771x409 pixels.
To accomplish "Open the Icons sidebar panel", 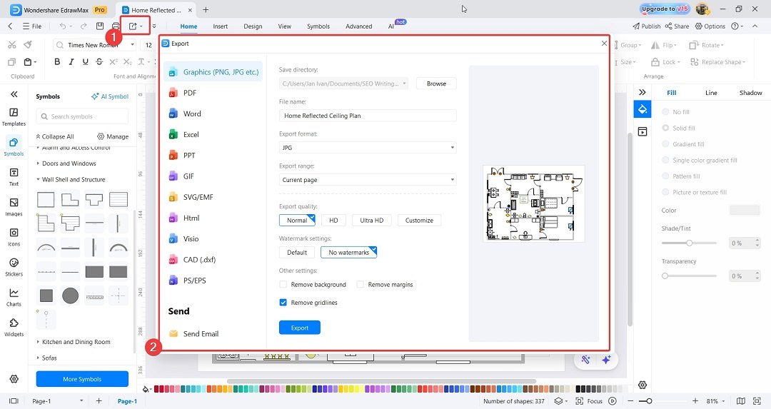I will click(14, 237).
